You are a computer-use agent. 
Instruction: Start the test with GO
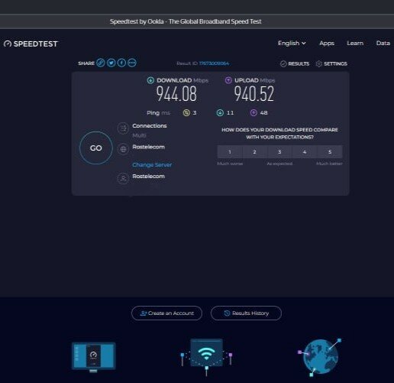tap(96, 148)
